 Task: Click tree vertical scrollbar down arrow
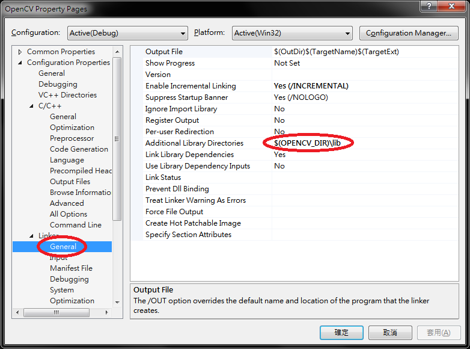(117, 302)
